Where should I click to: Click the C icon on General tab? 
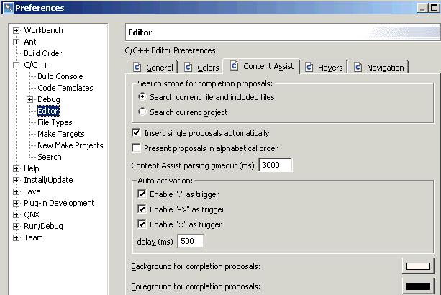(x=137, y=68)
